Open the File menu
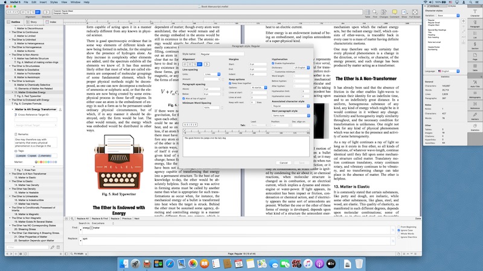Image resolution: width=483 pixels, height=271 pixels. (26, 2)
